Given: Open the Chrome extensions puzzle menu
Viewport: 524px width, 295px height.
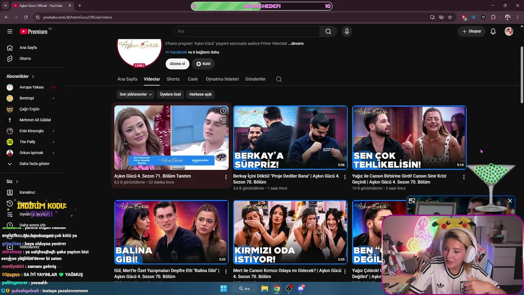Looking at the screenshot, I should 493,17.
